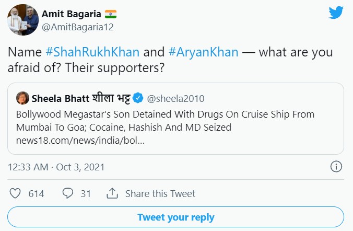
Task: Open the #ShahRukhKhan hashtag
Action: tap(92, 53)
